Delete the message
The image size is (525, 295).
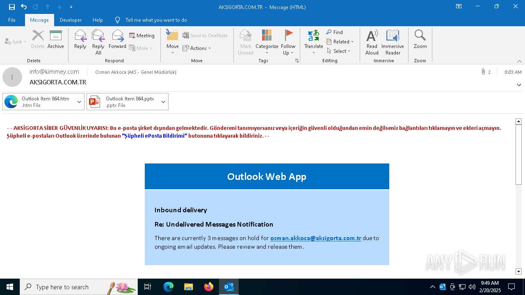[38, 39]
